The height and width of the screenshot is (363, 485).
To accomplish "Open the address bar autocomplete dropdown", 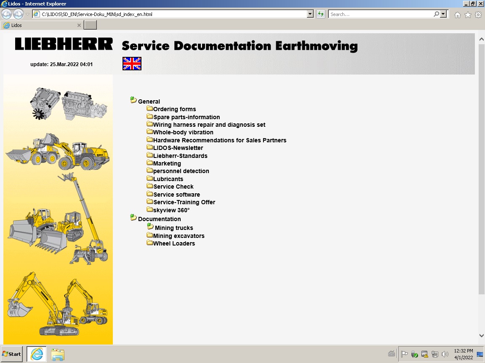I will coord(310,14).
